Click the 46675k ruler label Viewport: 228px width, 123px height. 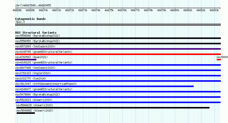pos(109,10)
